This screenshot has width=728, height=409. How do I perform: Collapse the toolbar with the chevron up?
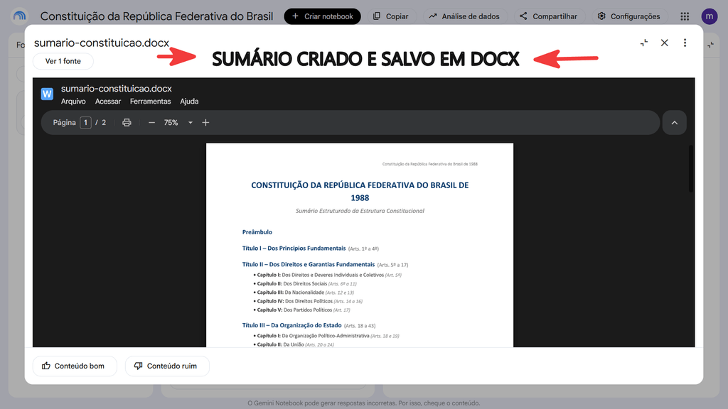click(x=675, y=123)
